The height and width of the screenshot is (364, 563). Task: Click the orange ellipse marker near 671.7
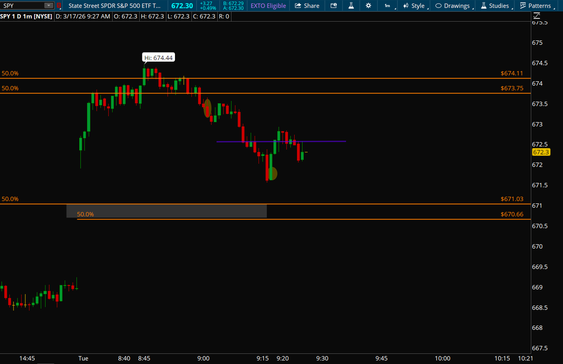pyautogui.click(x=272, y=173)
